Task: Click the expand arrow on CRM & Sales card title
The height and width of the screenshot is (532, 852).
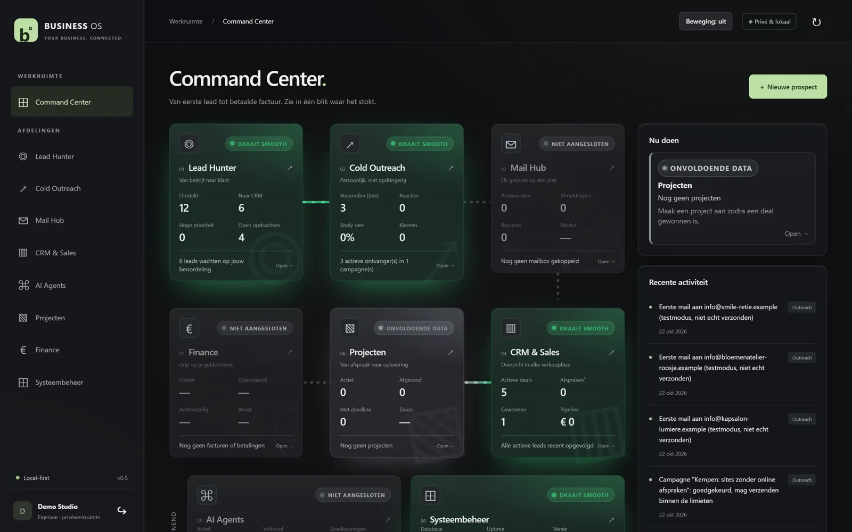Action: pyautogui.click(x=611, y=353)
